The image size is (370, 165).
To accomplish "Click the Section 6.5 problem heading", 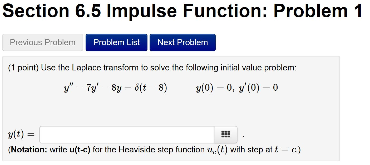I will (182, 11).
